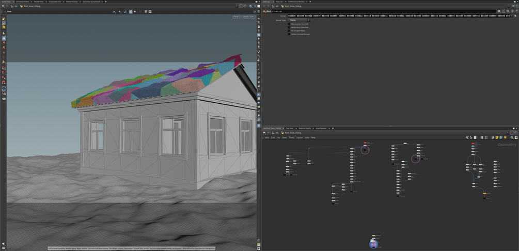Click the back arrow in network editor path bar

(264, 133)
